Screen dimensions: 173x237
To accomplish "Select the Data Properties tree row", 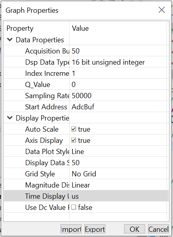I will click(x=86, y=40).
